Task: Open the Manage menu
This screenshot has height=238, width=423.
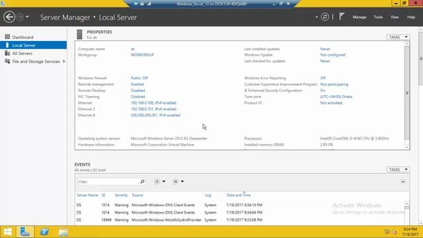Action: pos(360,17)
